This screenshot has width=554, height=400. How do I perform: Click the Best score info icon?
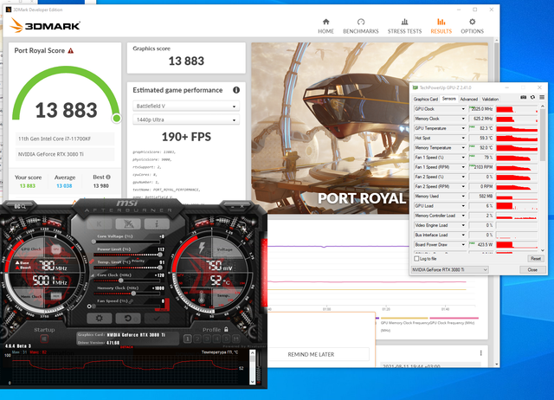point(108,177)
